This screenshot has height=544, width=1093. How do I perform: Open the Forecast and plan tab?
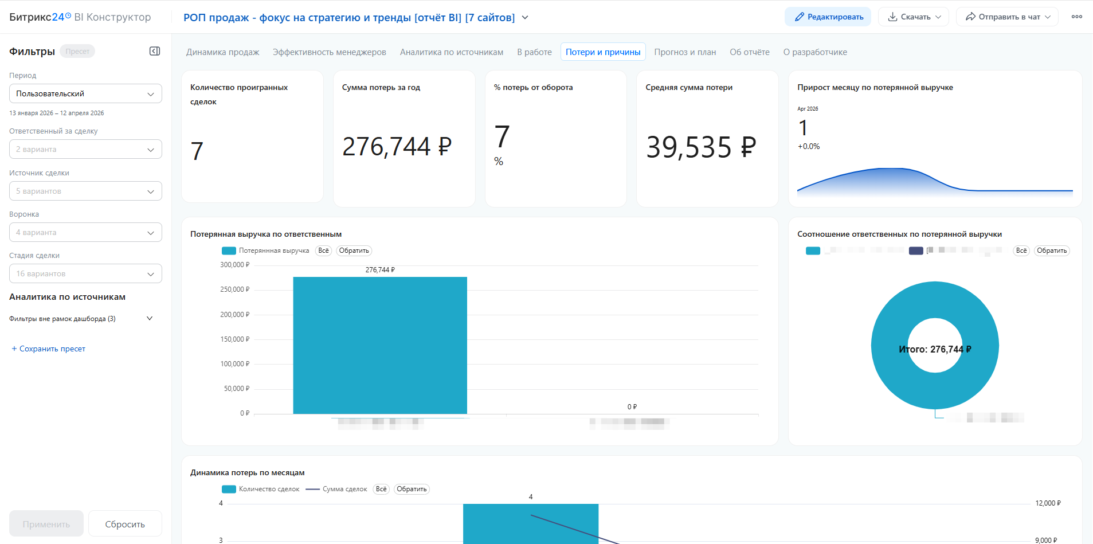(685, 52)
